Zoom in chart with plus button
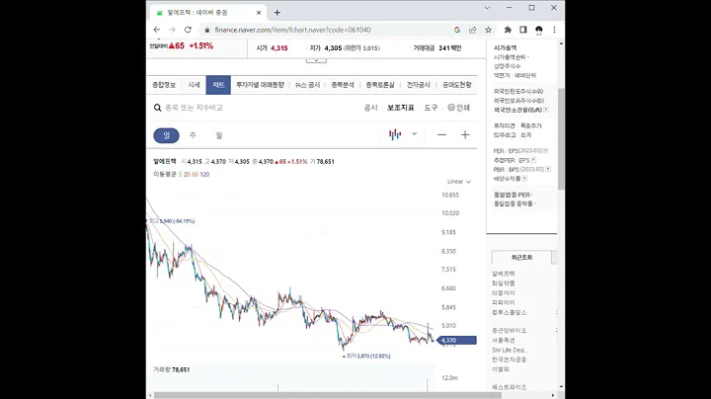This screenshot has width=711, height=399. [465, 134]
